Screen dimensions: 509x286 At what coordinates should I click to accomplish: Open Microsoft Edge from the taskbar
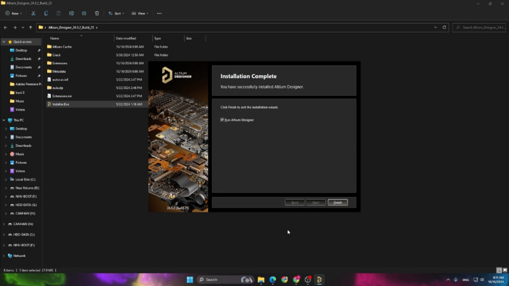tap(273, 280)
